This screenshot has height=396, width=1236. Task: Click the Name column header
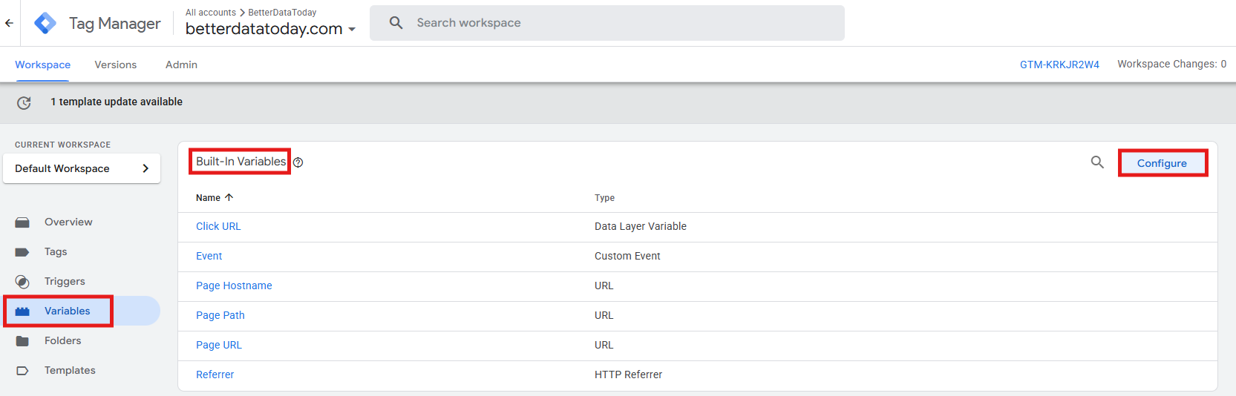click(x=208, y=198)
